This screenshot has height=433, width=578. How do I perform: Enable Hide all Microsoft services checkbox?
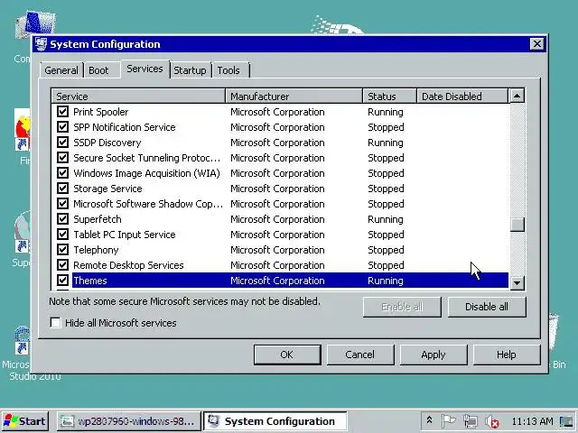pos(56,323)
